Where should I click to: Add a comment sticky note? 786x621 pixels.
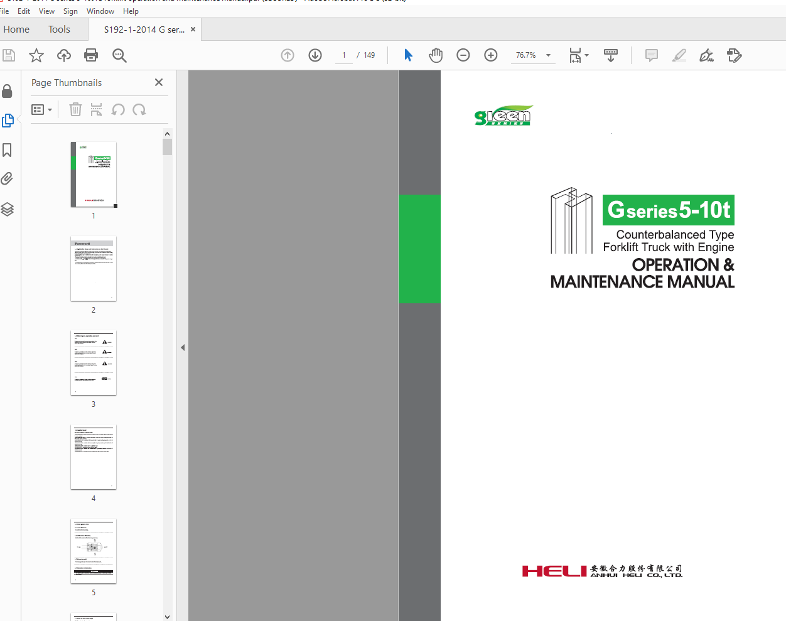pos(652,55)
